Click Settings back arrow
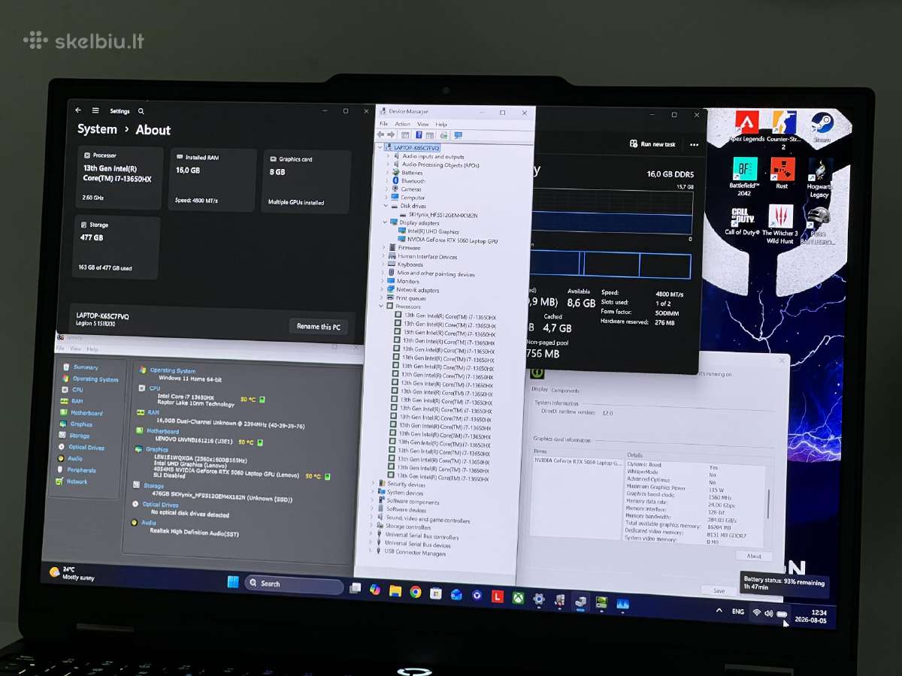The width and height of the screenshot is (902, 676). pyautogui.click(x=78, y=110)
